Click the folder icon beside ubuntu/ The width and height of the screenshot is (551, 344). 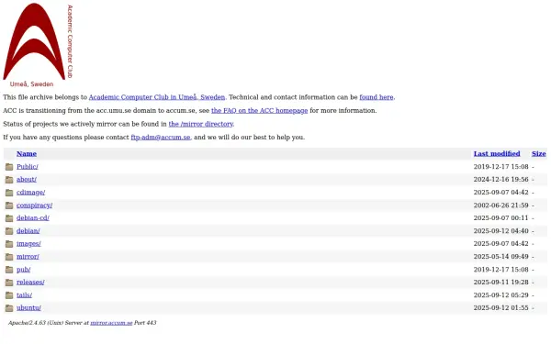tap(9, 308)
